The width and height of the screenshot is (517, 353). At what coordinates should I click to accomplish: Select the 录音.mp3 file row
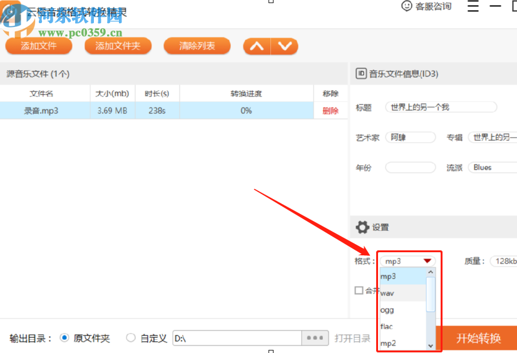click(174, 110)
